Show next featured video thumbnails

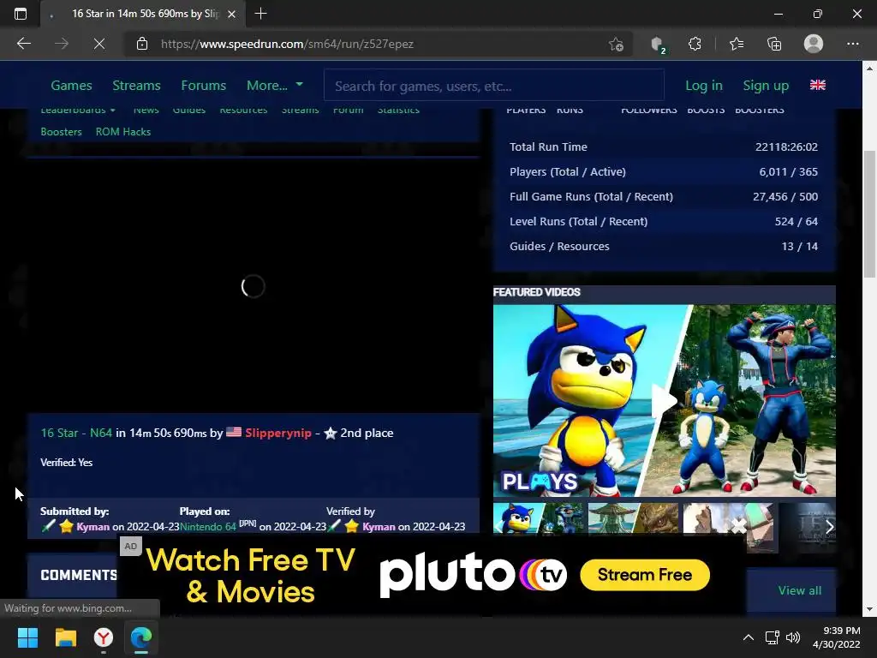point(829,527)
